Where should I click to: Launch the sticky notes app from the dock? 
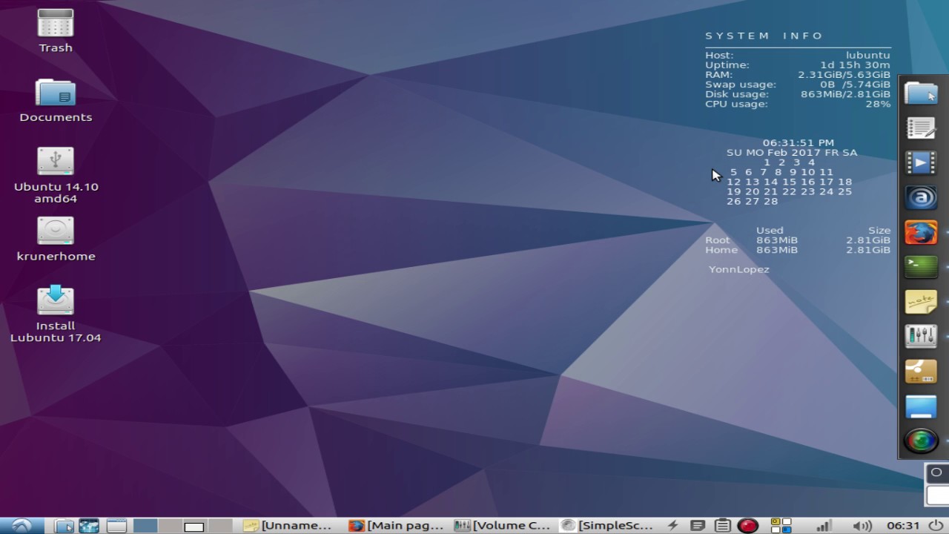[x=921, y=301]
